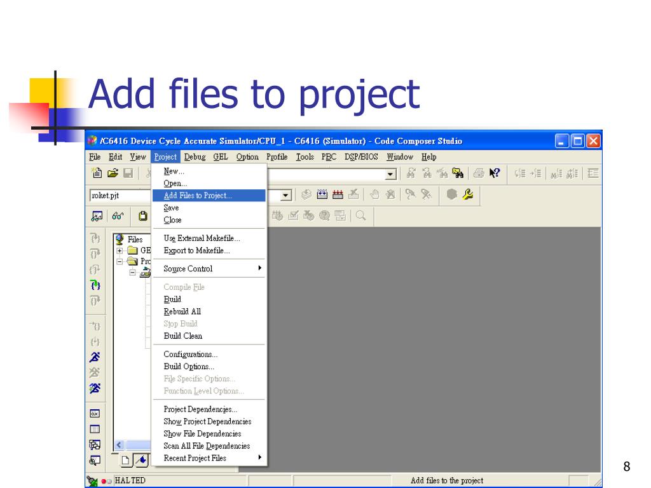Create a new file with the toolbar icon
This screenshot has width=651, height=488.
click(x=97, y=173)
